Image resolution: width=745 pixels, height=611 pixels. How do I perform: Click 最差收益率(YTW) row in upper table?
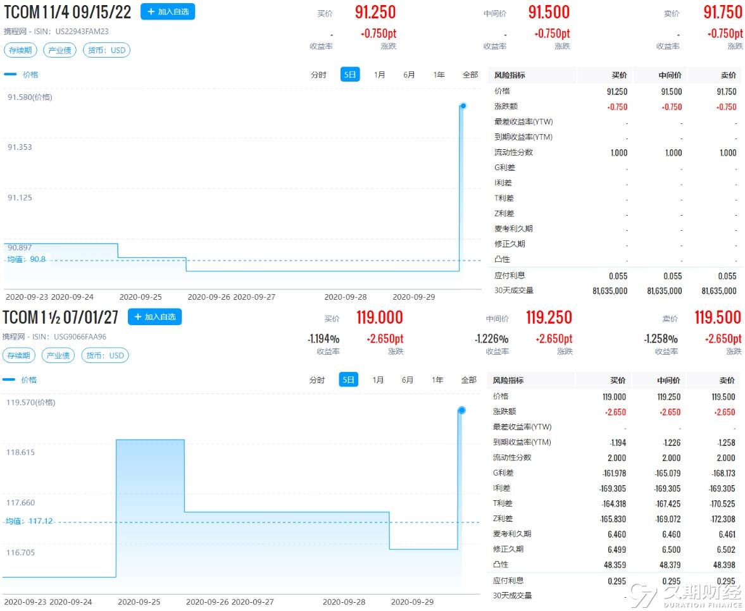point(615,122)
